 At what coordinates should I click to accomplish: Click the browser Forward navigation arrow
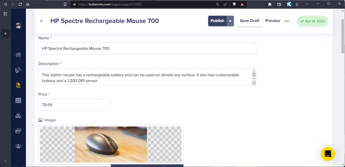(x=13, y=4)
